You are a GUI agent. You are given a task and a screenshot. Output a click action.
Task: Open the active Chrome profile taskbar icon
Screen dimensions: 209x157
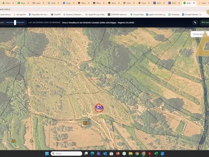[143, 153]
